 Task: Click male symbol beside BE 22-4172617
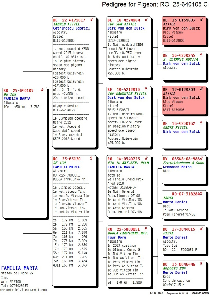pos(92,20)
